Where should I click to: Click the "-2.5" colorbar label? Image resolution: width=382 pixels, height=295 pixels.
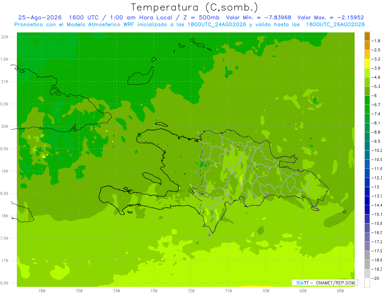pyautogui.click(x=376, y=50)
